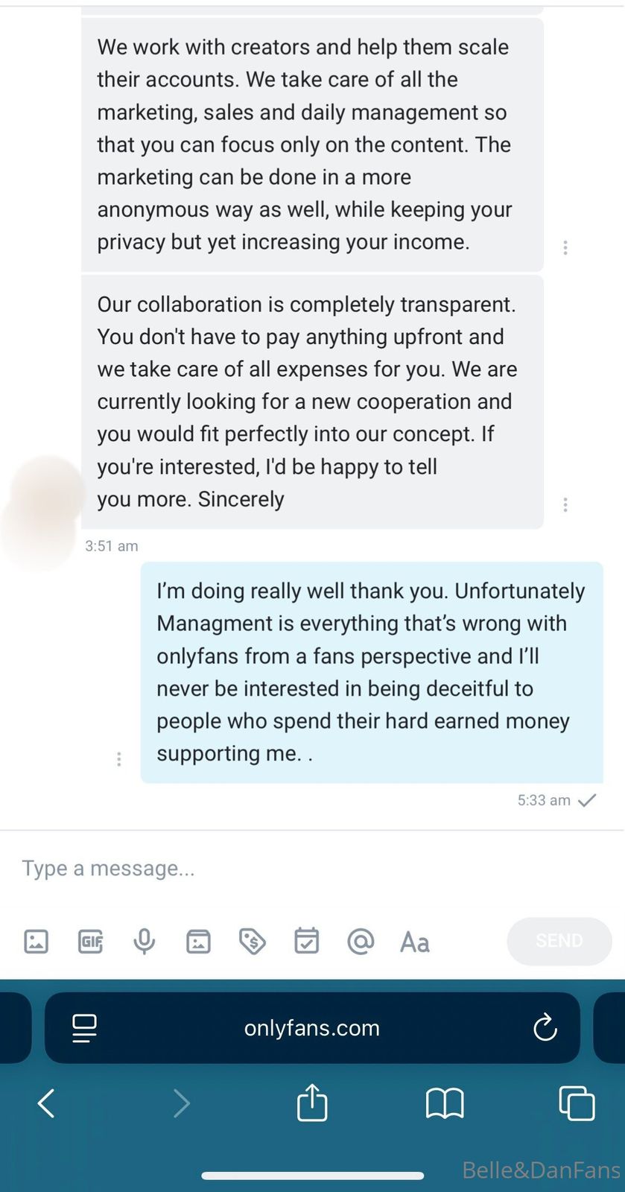The image size is (625, 1192).
Task: Tap the onlyfans.com address bar
Action: pos(312,1028)
